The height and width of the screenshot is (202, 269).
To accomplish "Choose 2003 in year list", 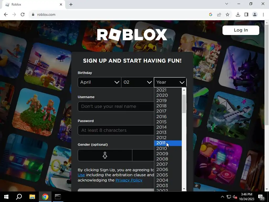I will click(x=168, y=185).
